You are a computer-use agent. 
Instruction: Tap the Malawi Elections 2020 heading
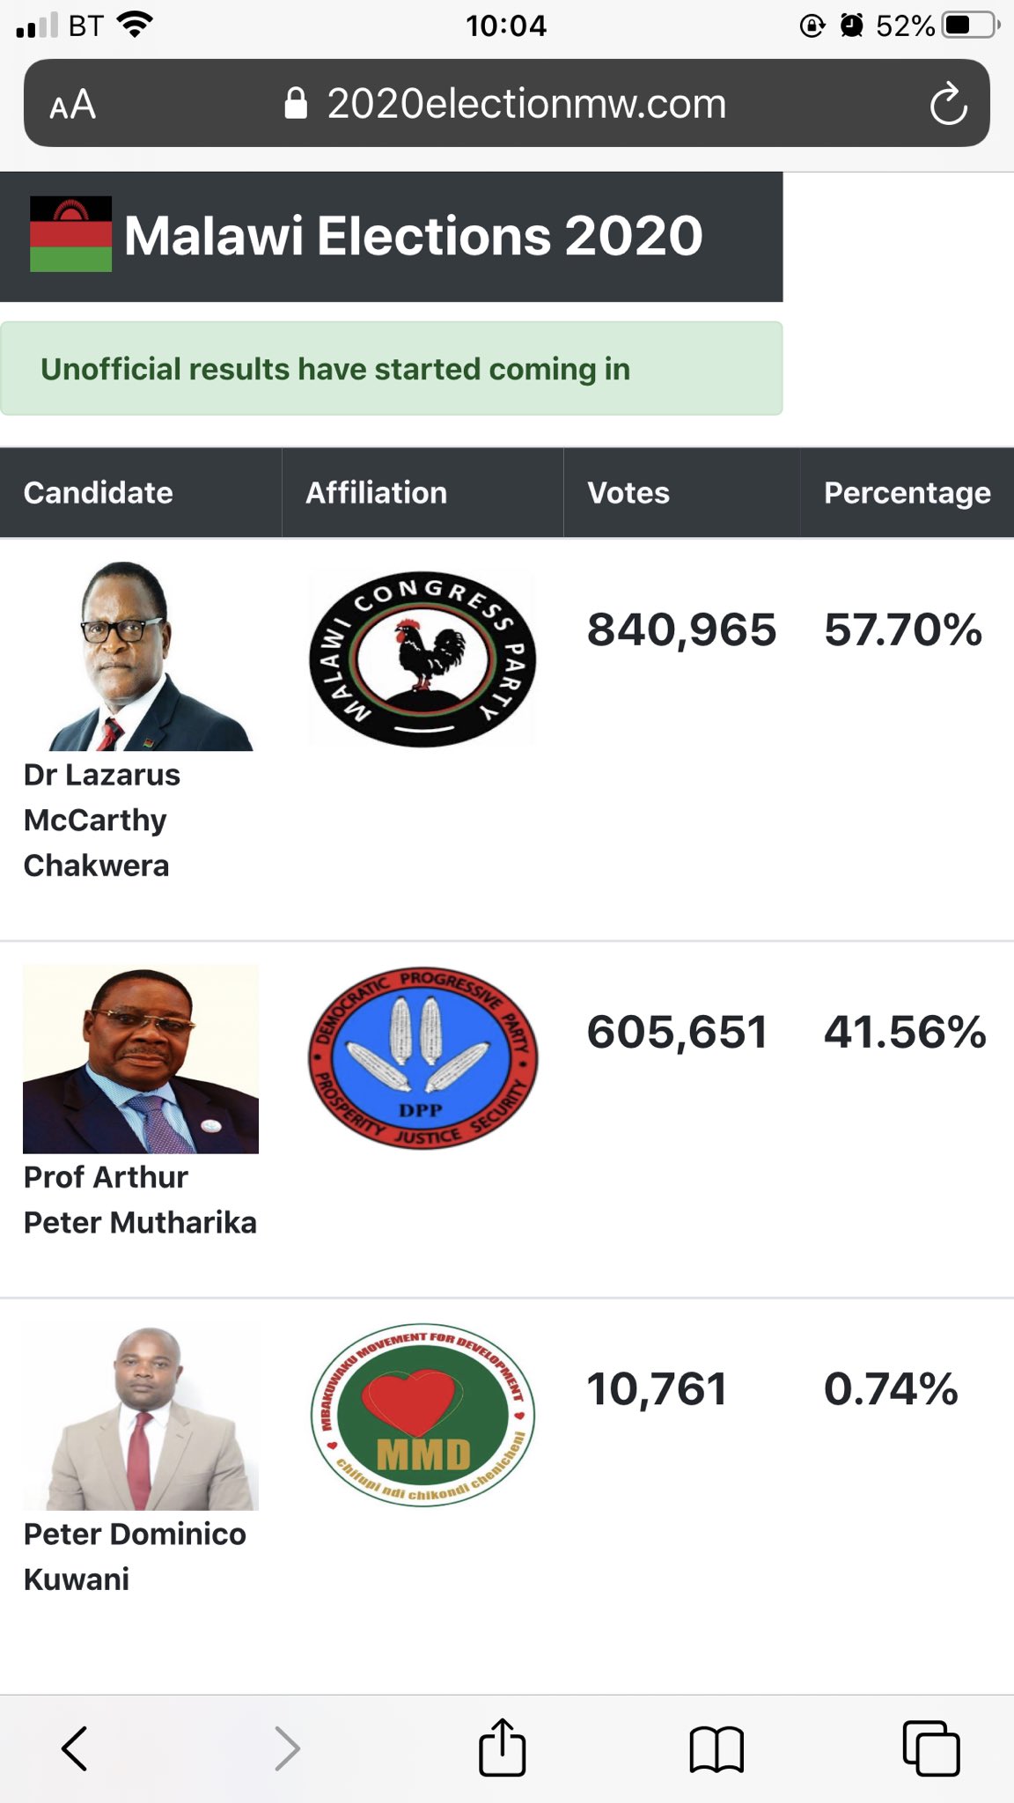click(413, 236)
